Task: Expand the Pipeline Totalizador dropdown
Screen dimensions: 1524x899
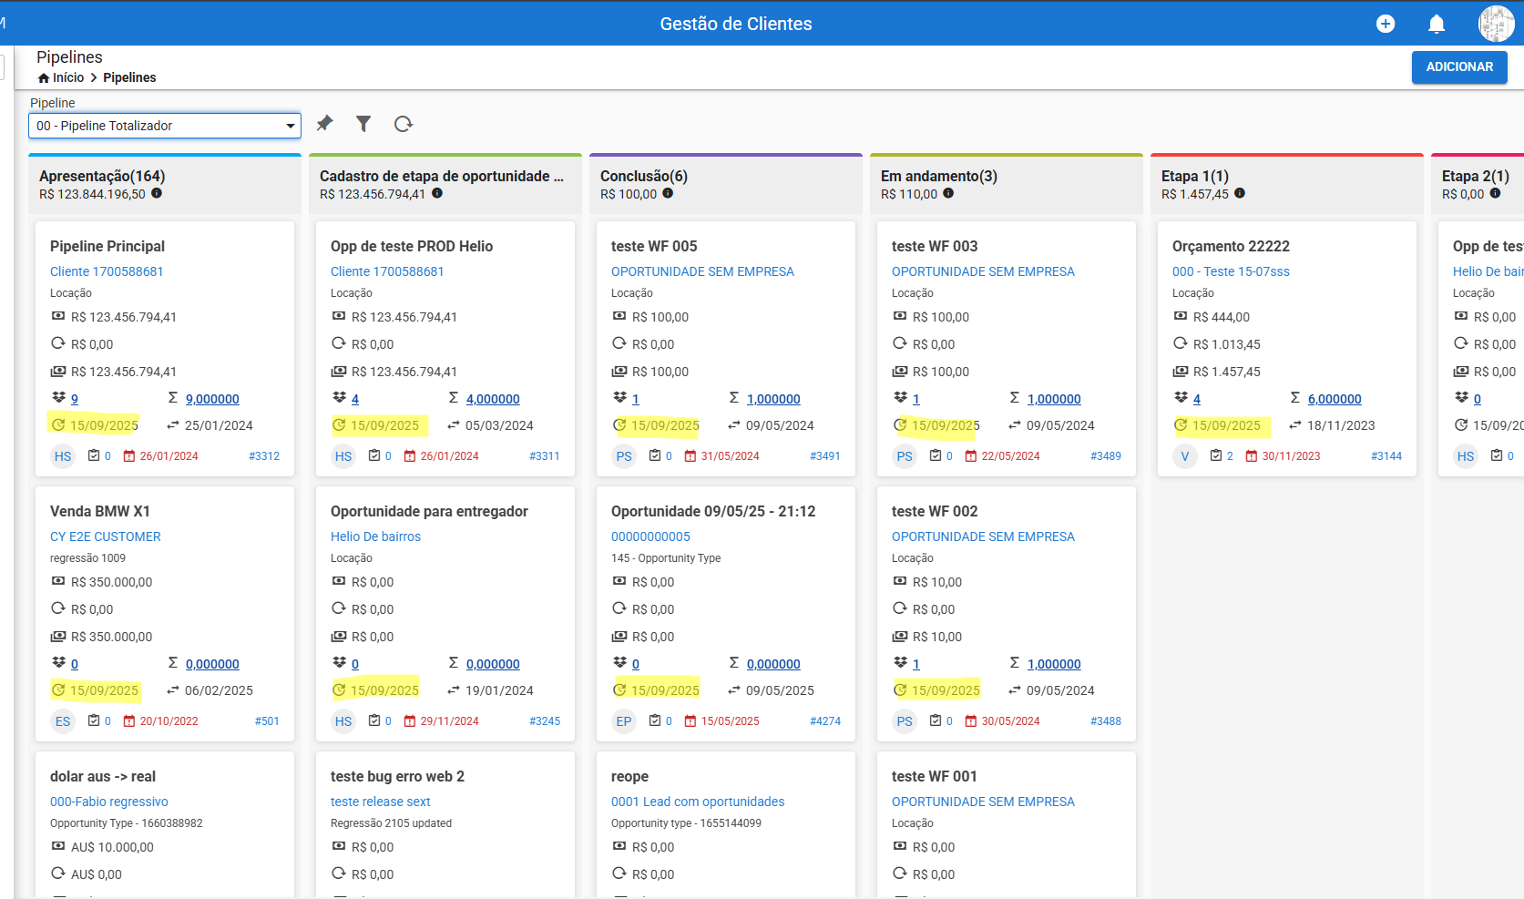Action: (x=165, y=126)
